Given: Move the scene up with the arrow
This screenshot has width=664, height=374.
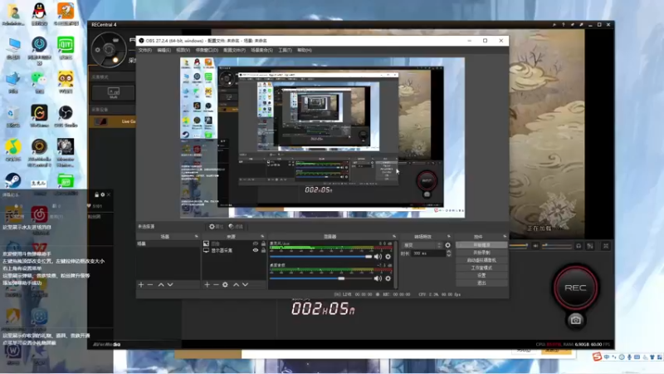Looking at the screenshot, I should point(161,284).
